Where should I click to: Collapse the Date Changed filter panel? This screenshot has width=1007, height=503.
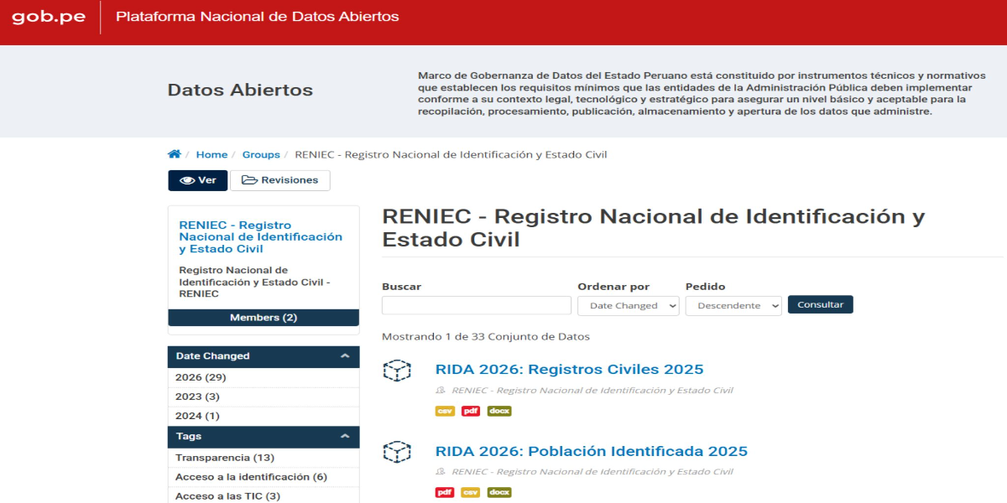tap(263, 356)
